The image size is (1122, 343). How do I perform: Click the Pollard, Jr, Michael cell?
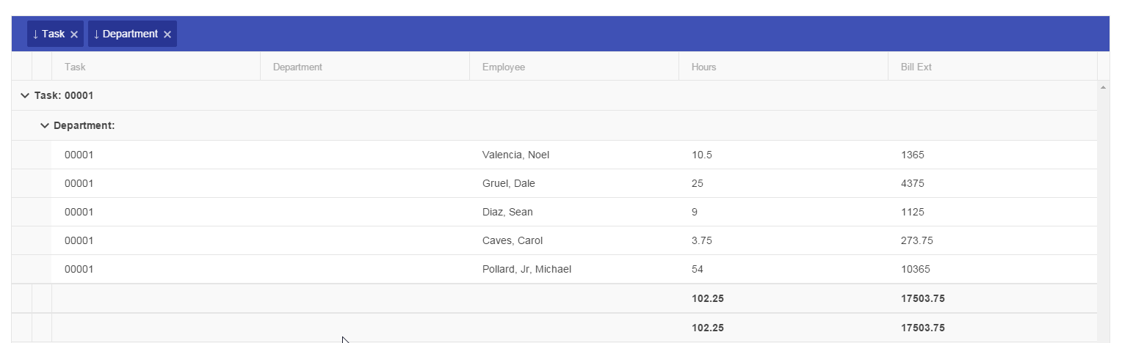(x=526, y=269)
